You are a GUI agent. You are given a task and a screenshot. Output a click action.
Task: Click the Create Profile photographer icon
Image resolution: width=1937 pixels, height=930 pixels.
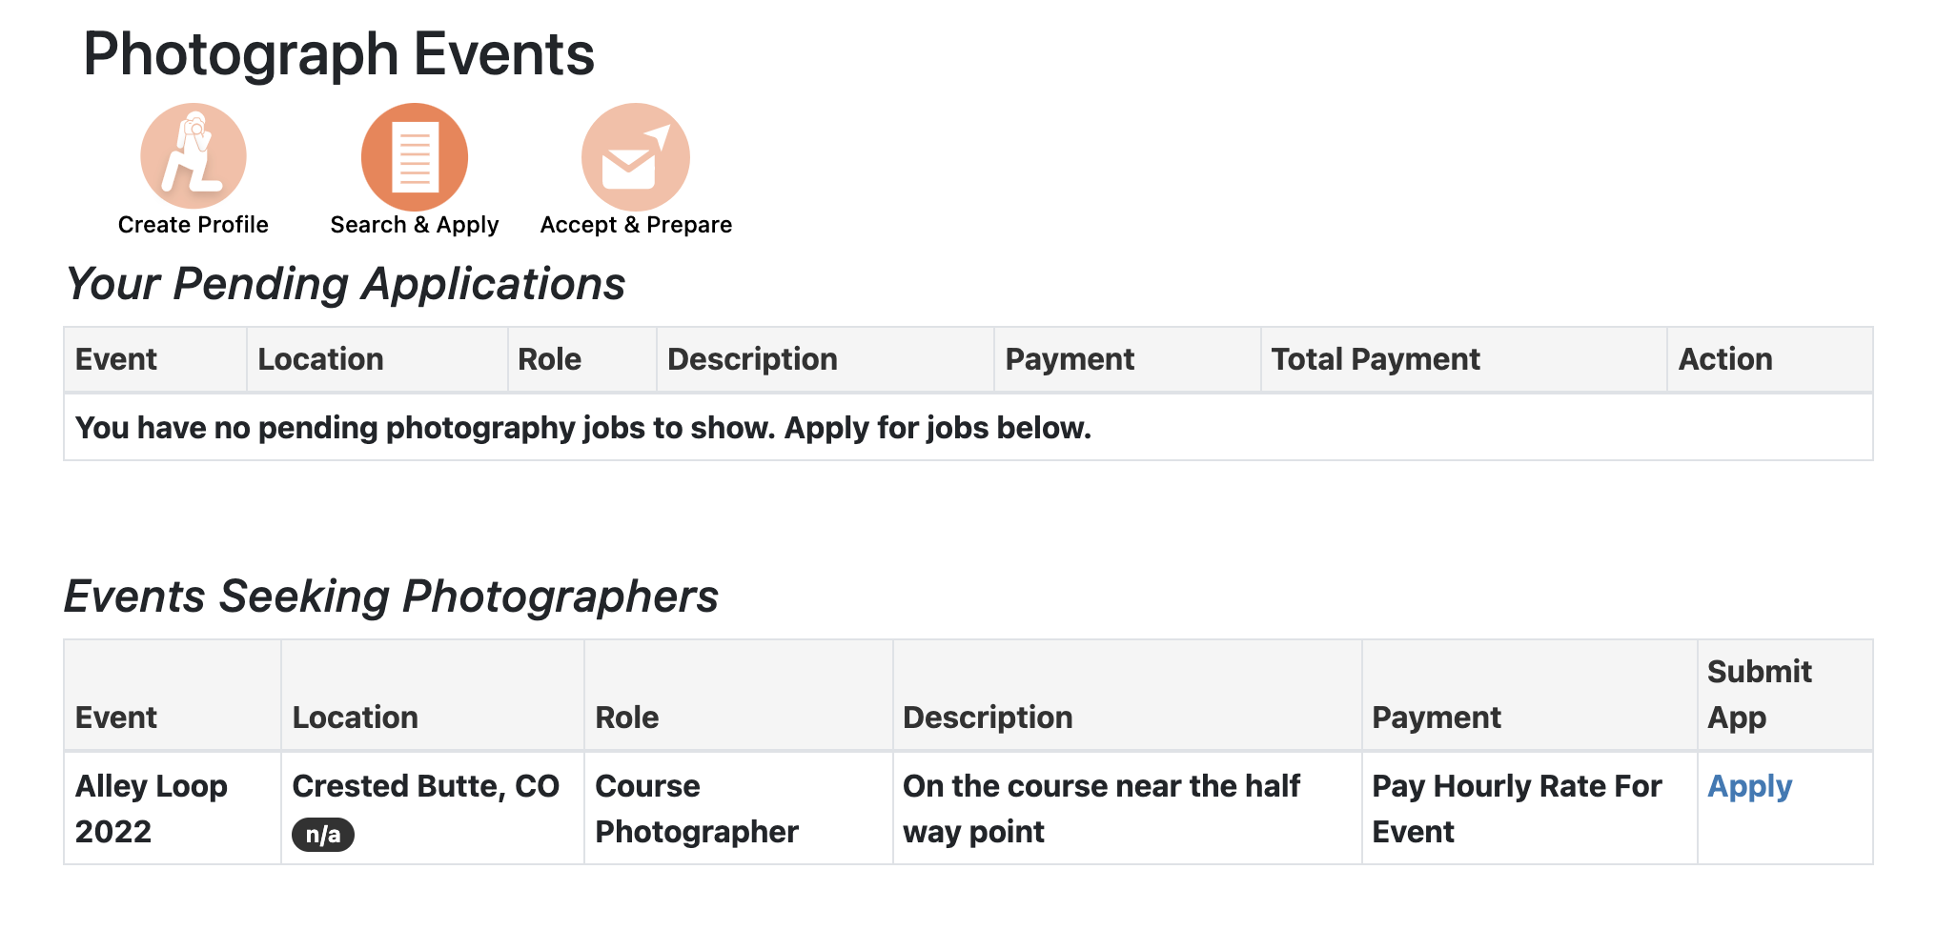194,156
